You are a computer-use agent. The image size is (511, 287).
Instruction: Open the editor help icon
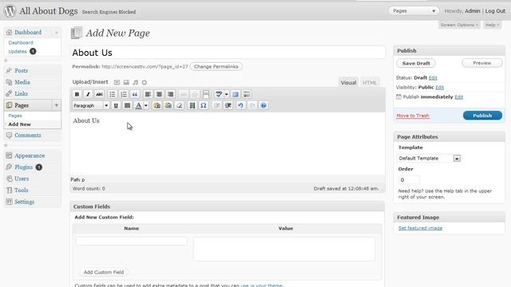[x=263, y=105]
